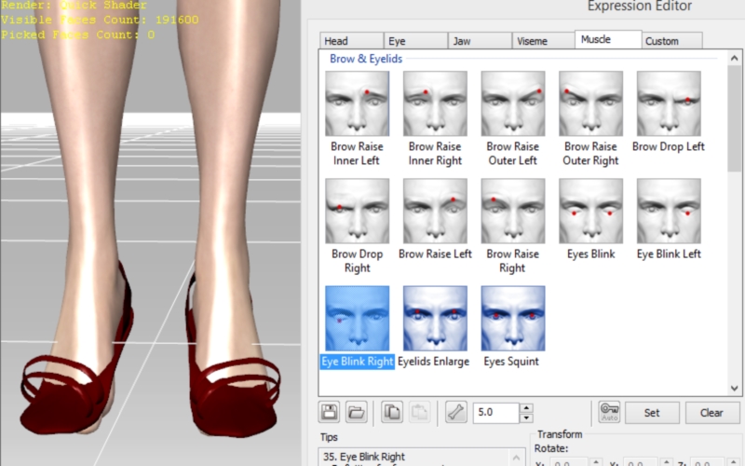Viewport: 745px width, 466px height.
Task: Decrease the 5.0 value with down arrow
Action: click(x=526, y=418)
